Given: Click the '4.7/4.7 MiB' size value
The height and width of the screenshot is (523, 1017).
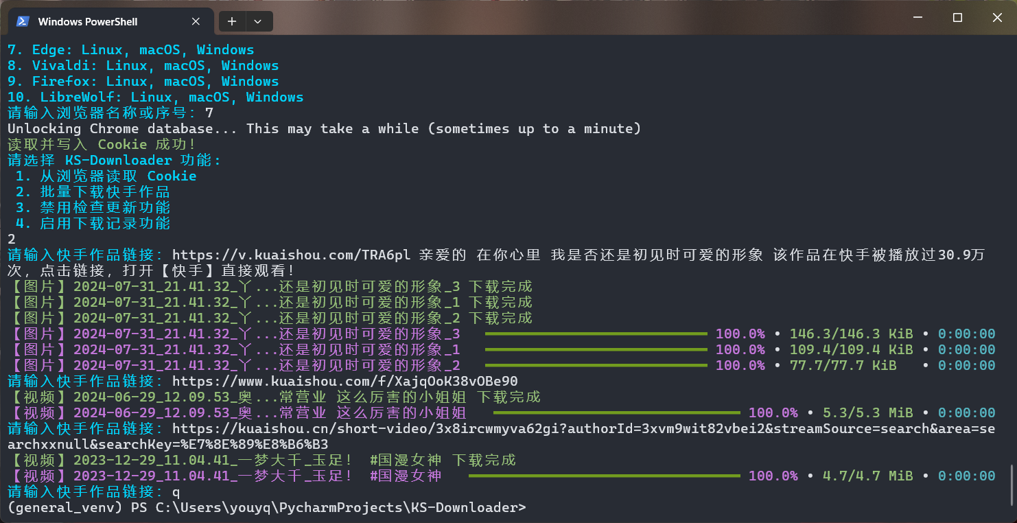Looking at the screenshot, I should 867,476.
